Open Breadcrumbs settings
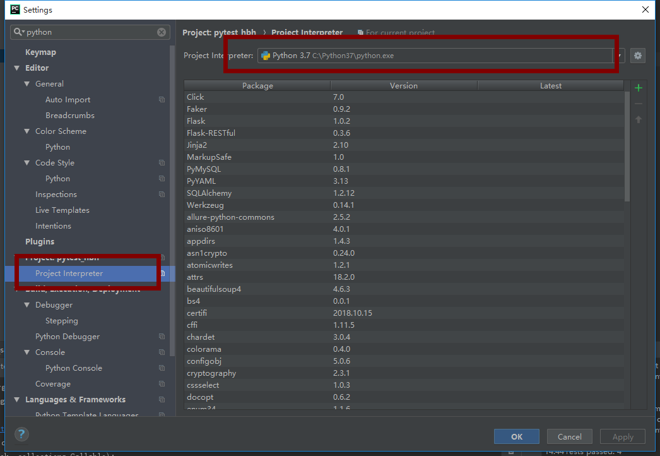This screenshot has height=456, width=660. tap(70, 116)
